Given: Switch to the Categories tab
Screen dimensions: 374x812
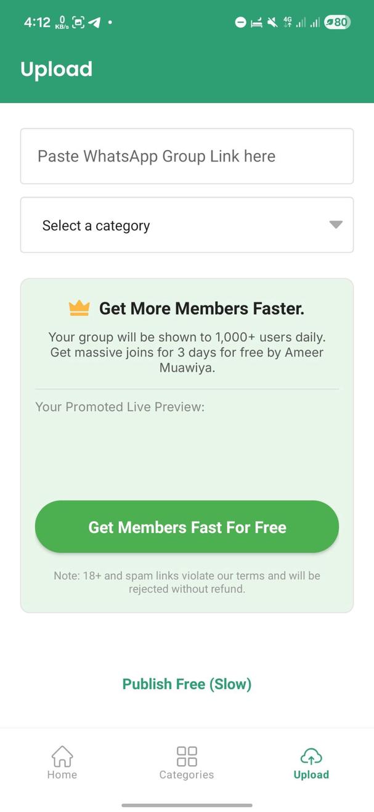Looking at the screenshot, I should pyautogui.click(x=187, y=763).
